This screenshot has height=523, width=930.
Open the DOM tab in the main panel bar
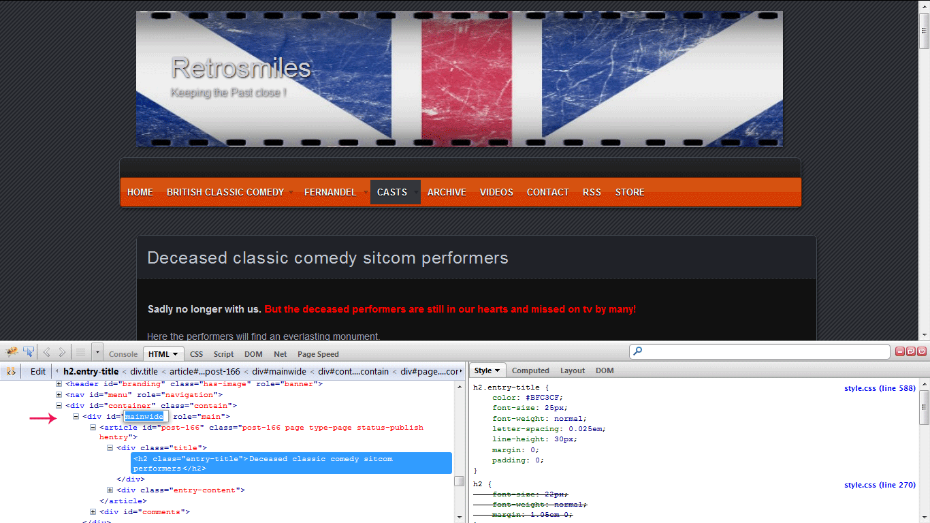(253, 354)
